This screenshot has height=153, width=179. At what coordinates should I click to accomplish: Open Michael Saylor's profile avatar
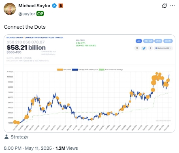10,9
